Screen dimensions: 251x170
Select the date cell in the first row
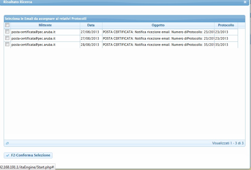click(x=90, y=32)
